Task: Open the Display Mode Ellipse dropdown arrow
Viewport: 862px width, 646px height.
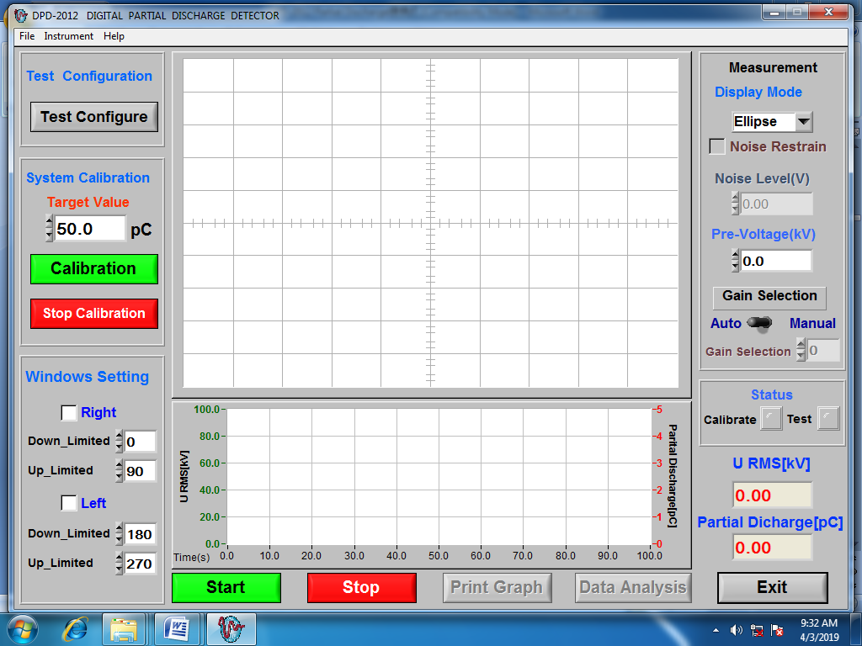Action: click(x=804, y=121)
